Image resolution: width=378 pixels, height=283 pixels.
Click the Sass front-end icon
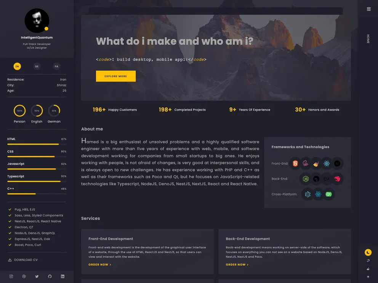point(306,164)
